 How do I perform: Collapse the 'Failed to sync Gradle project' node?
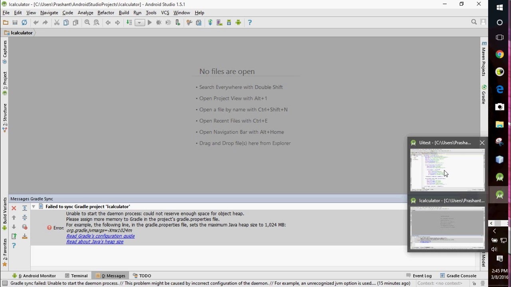[x=34, y=206]
